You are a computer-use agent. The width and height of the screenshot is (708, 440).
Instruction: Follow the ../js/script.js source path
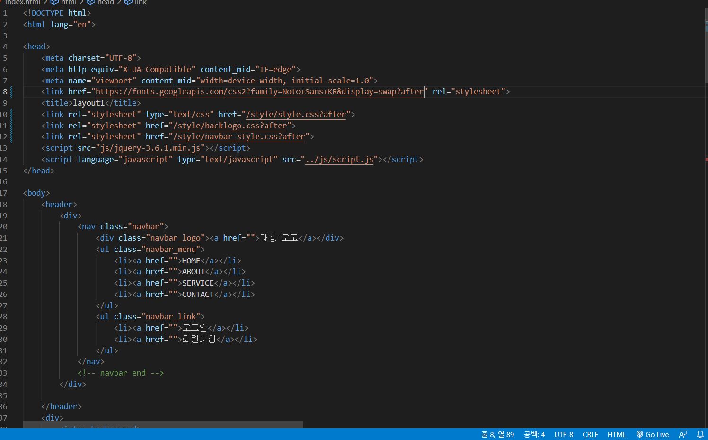coord(339,159)
